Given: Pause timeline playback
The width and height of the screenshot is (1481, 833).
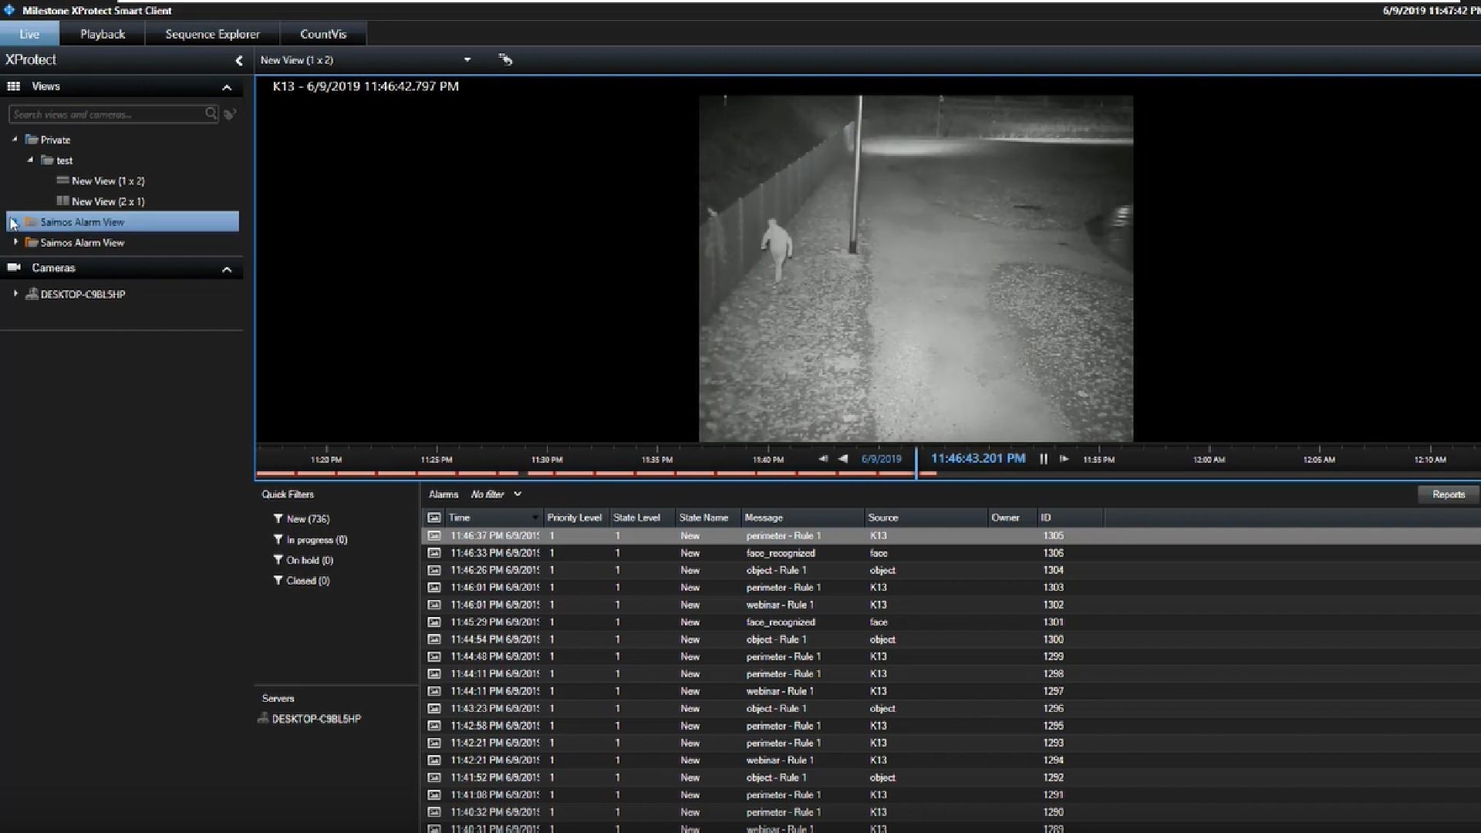Looking at the screenshot, I should [1044, 459].
